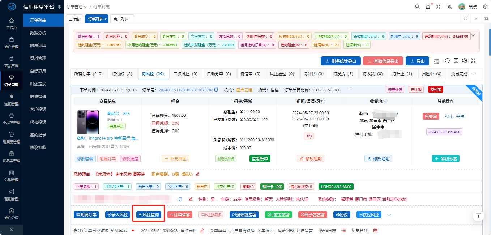Image resolution: width=491 pixels, height=235 pixels.
Task: Select the 所有订单 (210) tab
Action: coord(89,74)
